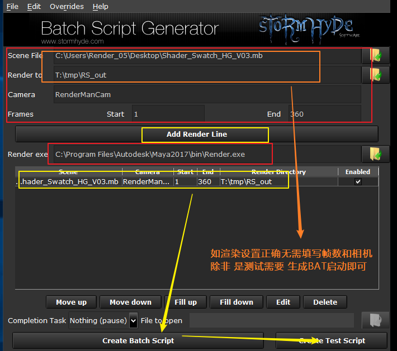The height and width of the screenshot is (351, 397).
Task: Delete the selected render line
Action: pos(325,302)
